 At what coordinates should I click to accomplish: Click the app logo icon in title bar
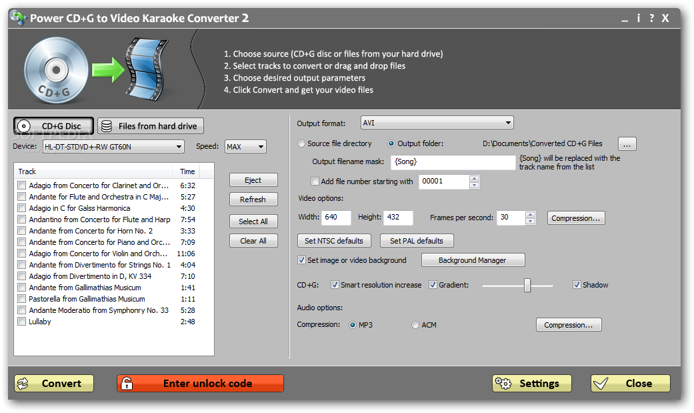coord(19,18)
